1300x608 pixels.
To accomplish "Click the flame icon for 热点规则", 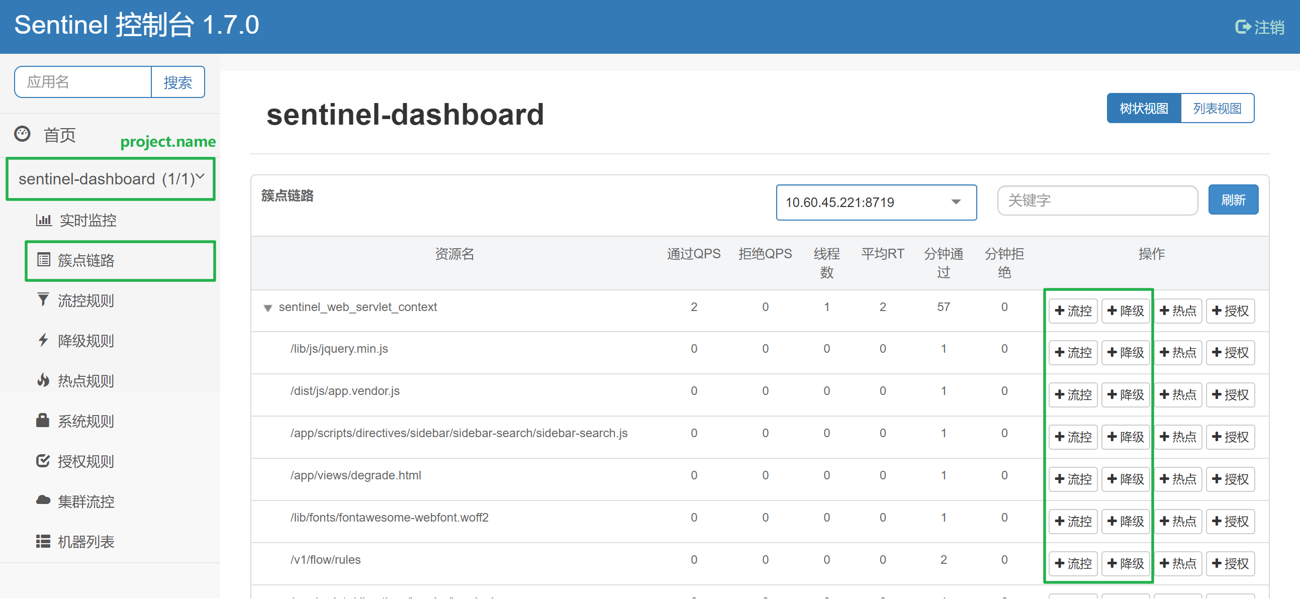I will point(43,380).
